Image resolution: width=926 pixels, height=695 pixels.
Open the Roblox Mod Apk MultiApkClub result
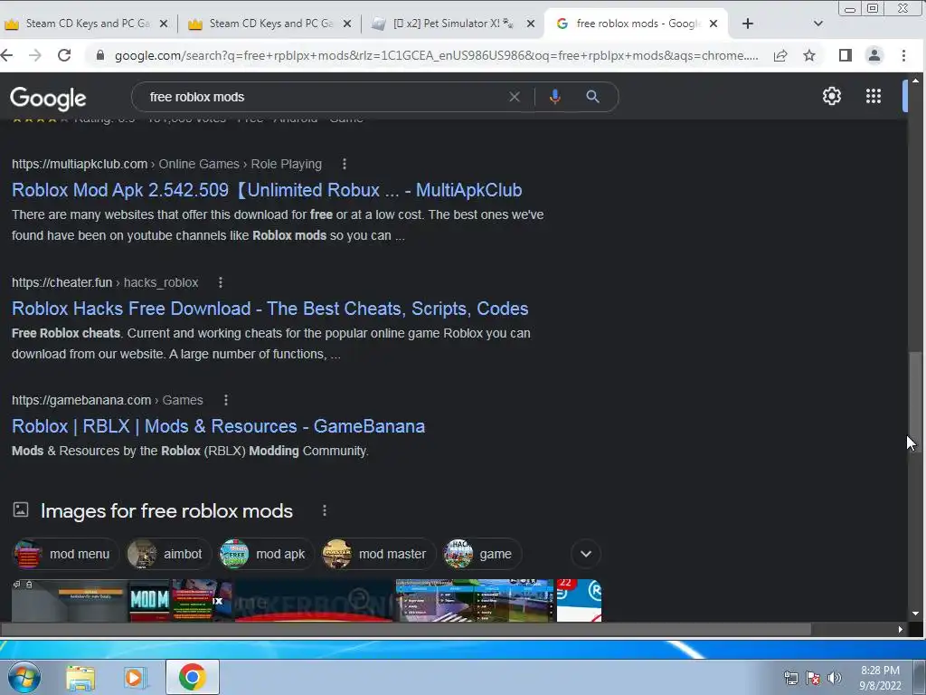267,190
